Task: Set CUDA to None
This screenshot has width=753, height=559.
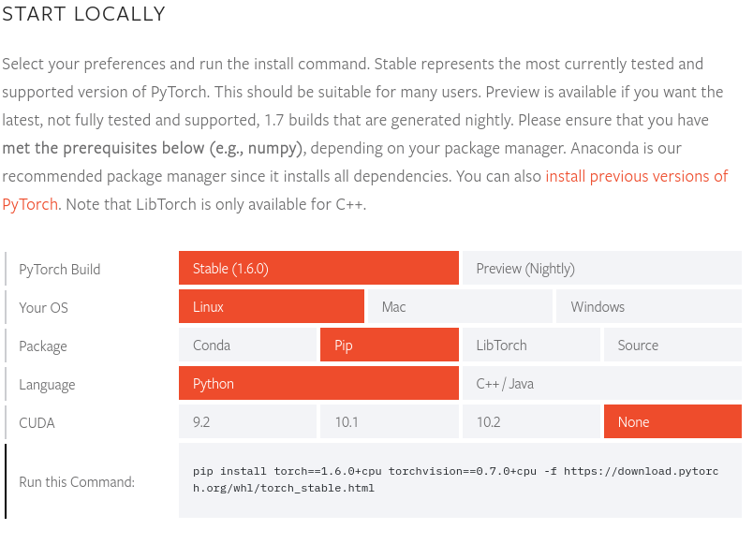Action: pos(672,422)
